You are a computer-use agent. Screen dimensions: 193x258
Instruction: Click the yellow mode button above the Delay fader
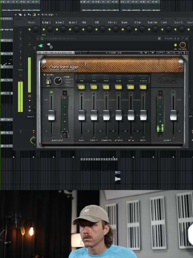pyautogui.click(x=131, y=87)
